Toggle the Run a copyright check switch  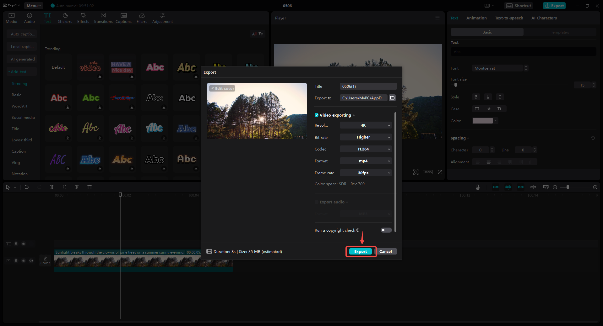[x=386, y=230]
